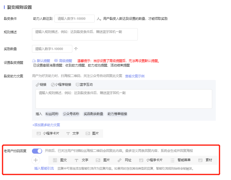
Task: Insert the 奖品剩余数量 tag
Action: [x=94, y=114]
